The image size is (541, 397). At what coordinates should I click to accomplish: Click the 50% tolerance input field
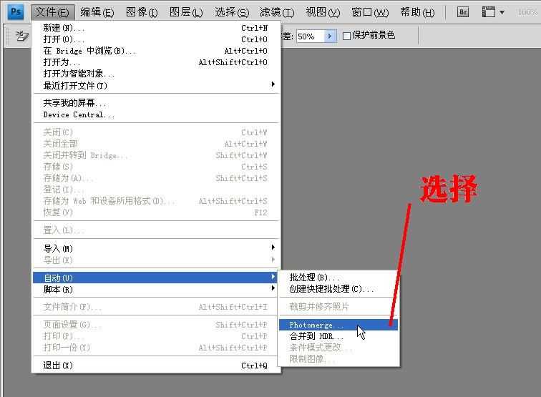click(x=310, y=36)
